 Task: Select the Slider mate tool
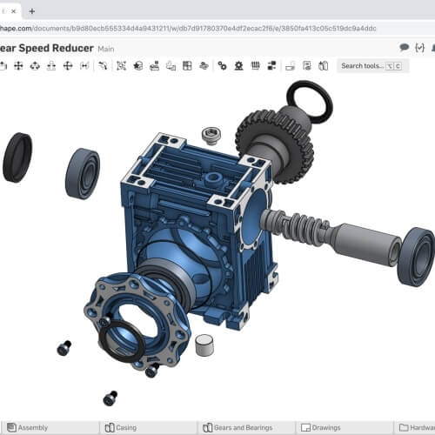51,66
